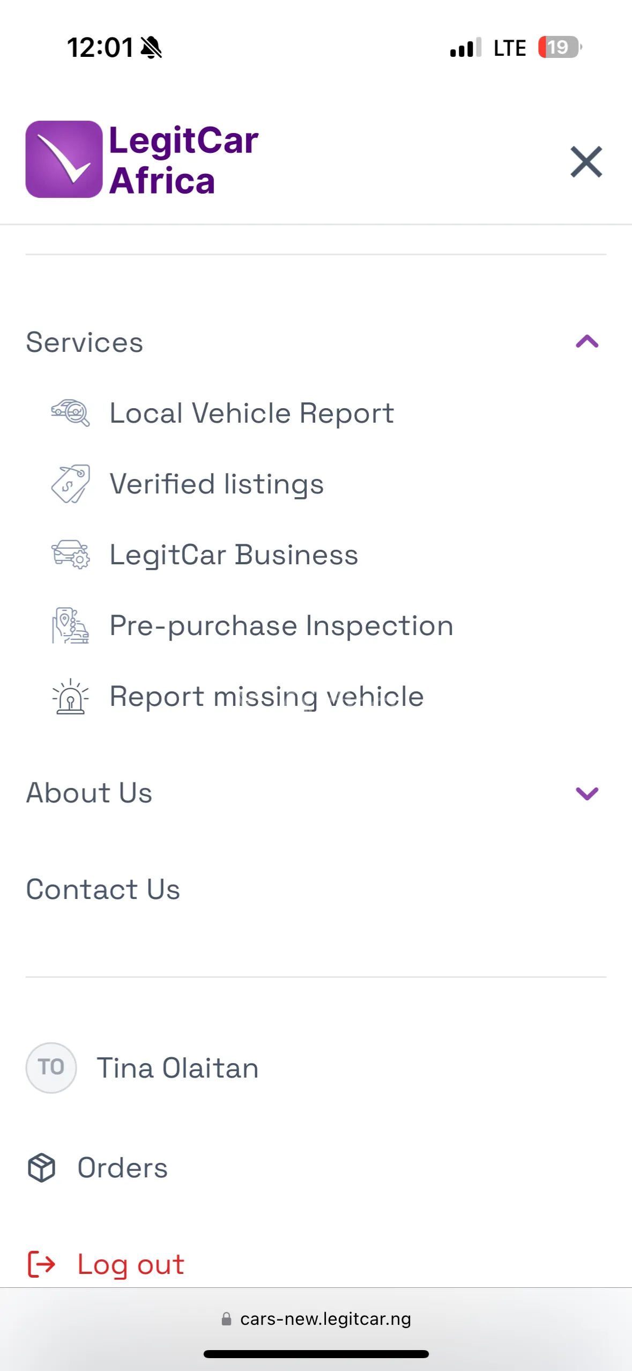The width and height of the screenshot is (632, 1371).
Task: Select Local Vehicle Report link
Action: 251,413
